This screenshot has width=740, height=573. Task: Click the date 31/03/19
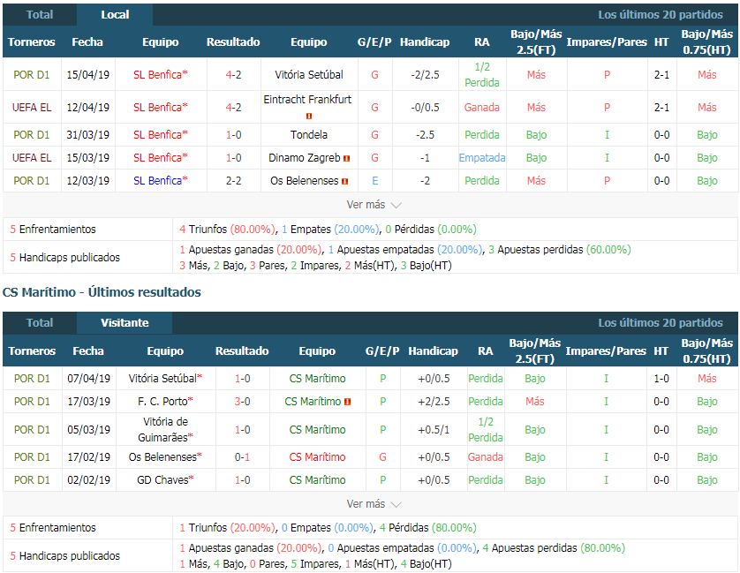point(87,134)
